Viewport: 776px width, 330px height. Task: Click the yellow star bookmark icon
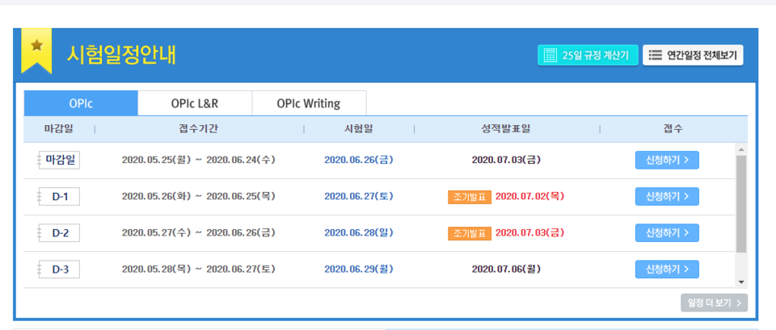pyautogui.click(x=36, y=51)
